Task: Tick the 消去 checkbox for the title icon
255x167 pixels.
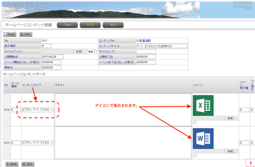Action: (x=96, y=51)
